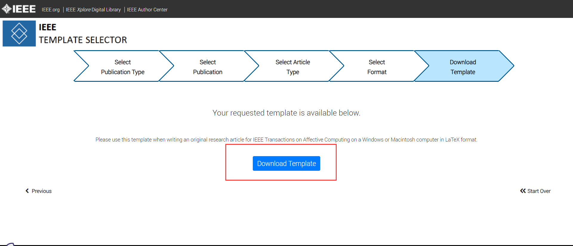Viewport: 573px width, 246px height.
Task: Click the TEMPLATE SELECTOR heading text
Action: click(83, 40)
